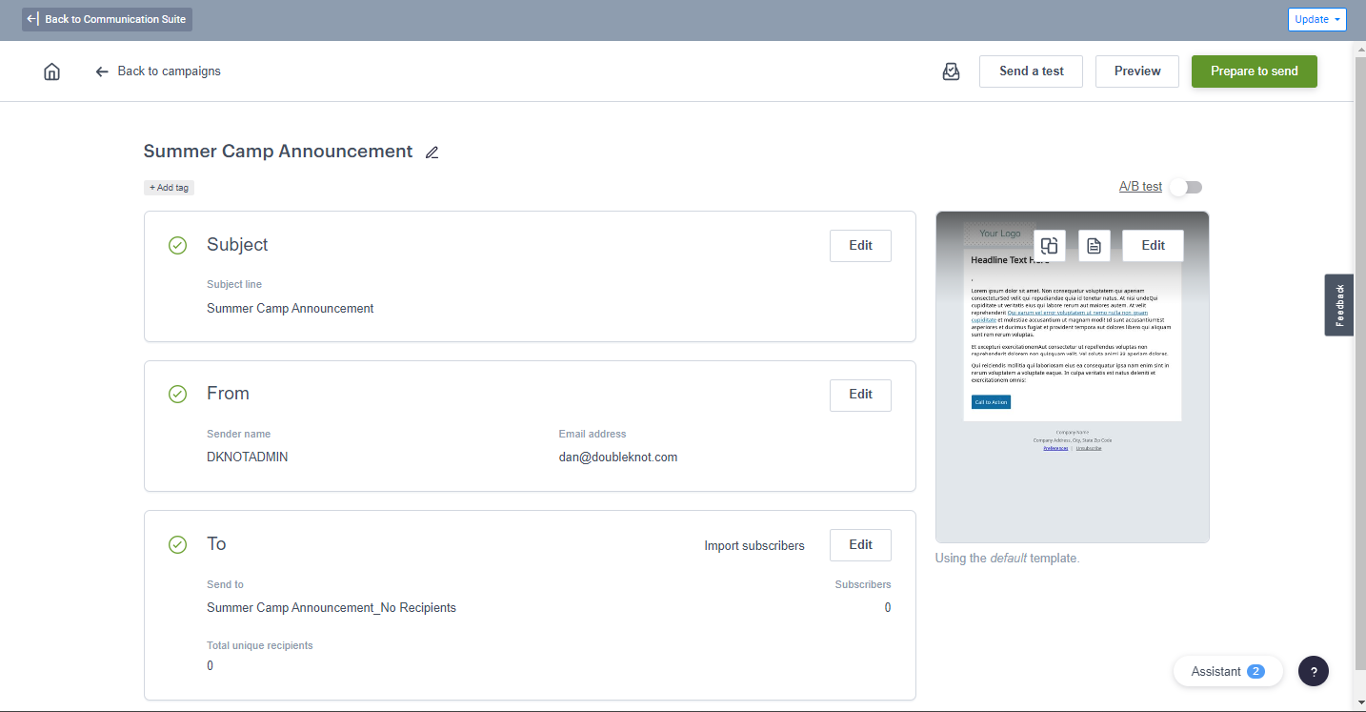1366x712 pixels.
Task: Edit the Subject section
Action: pos(860,245)
